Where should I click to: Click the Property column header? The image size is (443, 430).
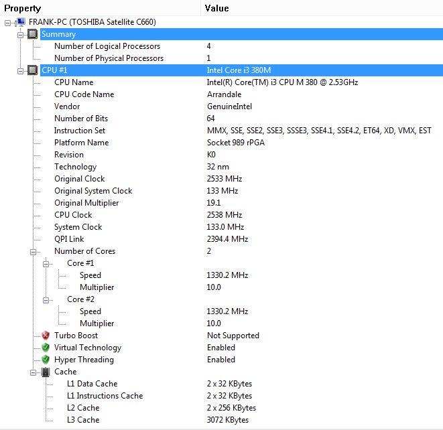[x=101, y=8]
